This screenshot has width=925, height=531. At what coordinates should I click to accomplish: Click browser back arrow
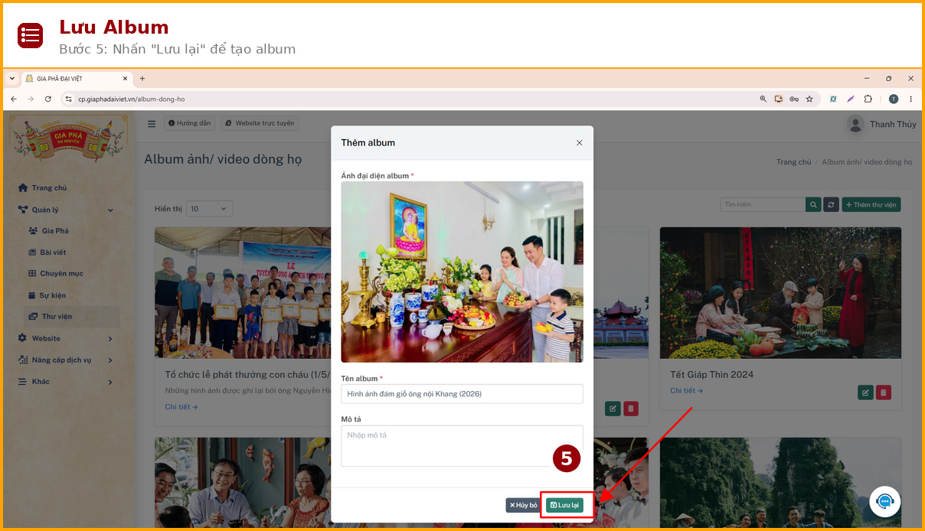click(x=14, y=99)
